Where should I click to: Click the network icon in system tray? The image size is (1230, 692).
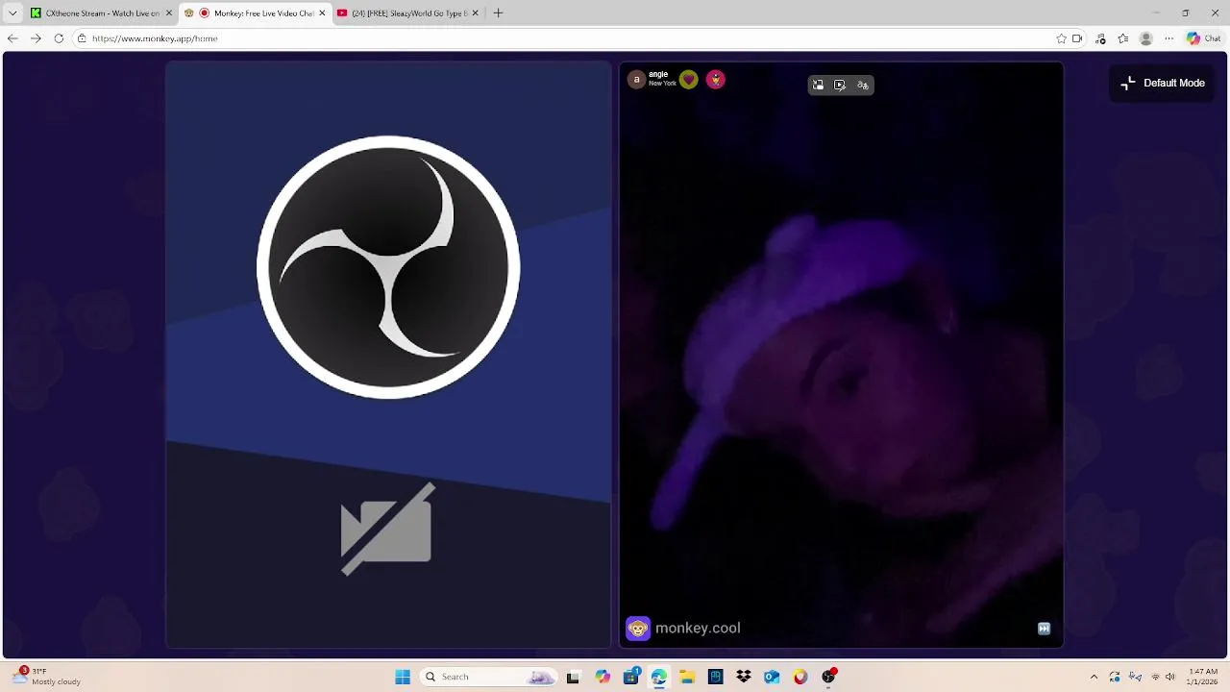(x=1155, y=677)
